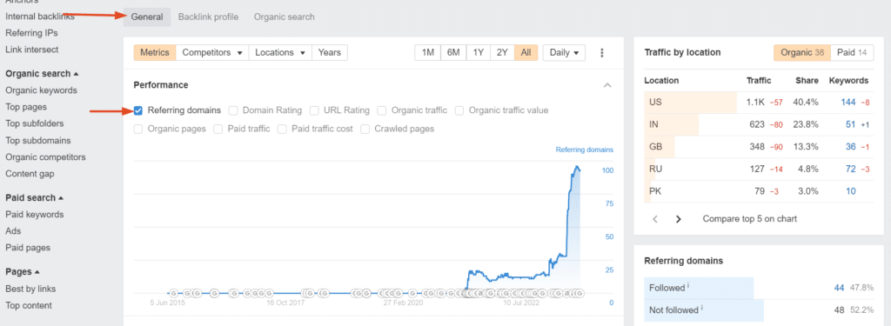The image size is (891, 326).
Task: Enable the Organic traffic value checkbox
Action: coord(459,110)
